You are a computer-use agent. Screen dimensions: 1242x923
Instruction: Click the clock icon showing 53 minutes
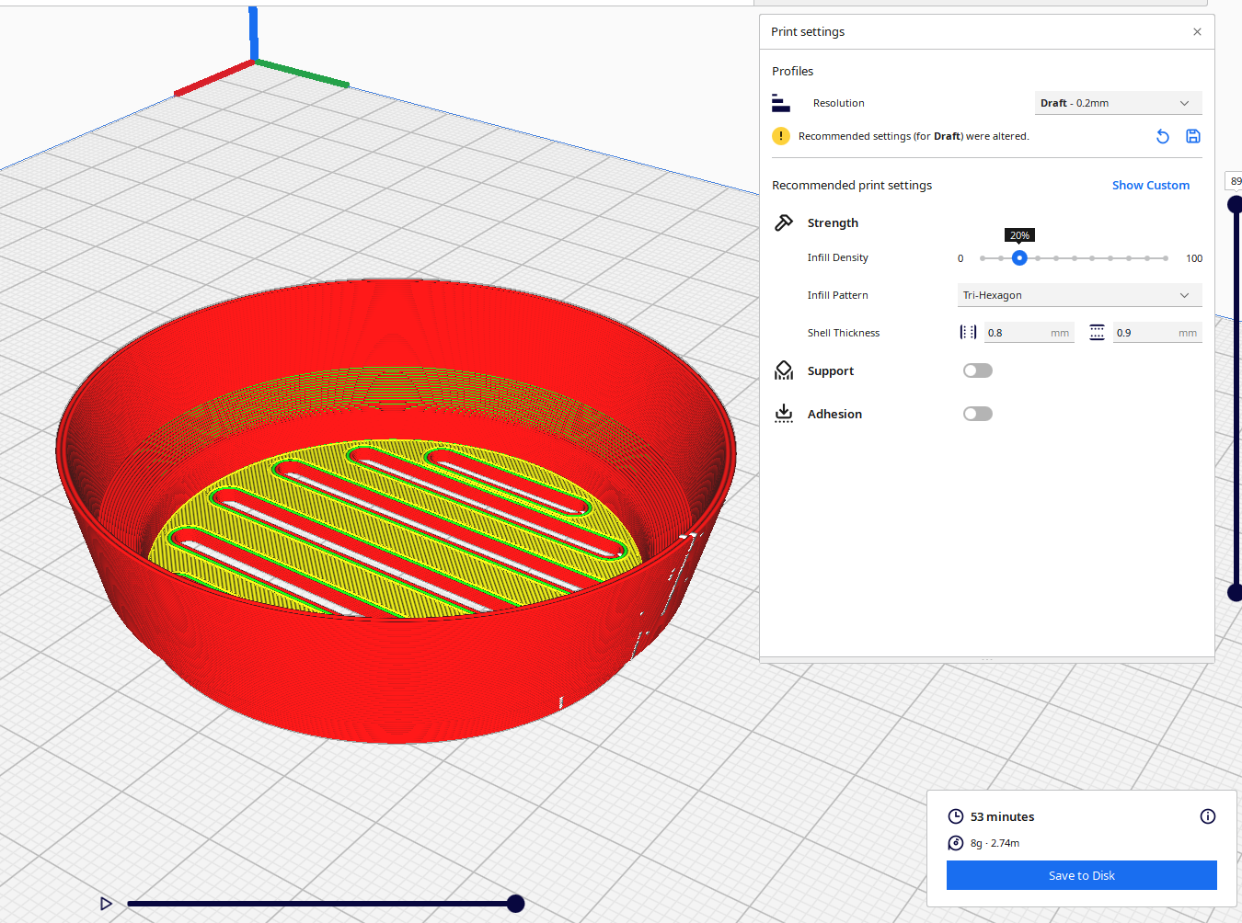(955, 816)
